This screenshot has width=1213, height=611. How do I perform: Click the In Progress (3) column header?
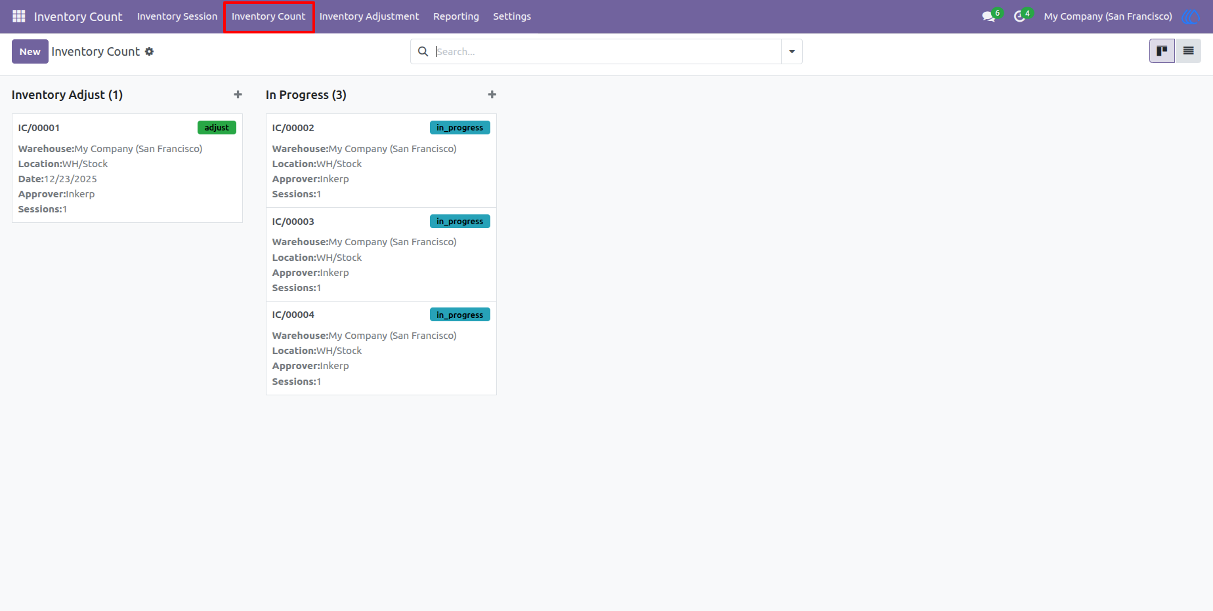point(306,94)
